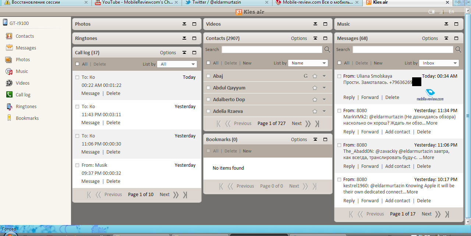The height and width of the screenshot is (236, 471).
Task: Open Bookmarks Options menu
Action: point(299,140)
